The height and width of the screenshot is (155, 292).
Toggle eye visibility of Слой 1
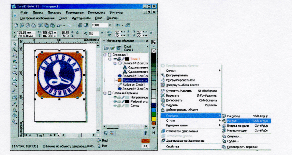pyautogui.click(x=115, y=59)
